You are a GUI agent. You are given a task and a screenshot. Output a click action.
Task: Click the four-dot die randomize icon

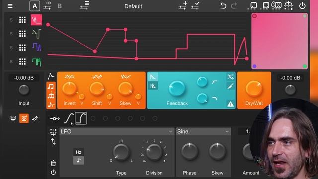[266, 5]
